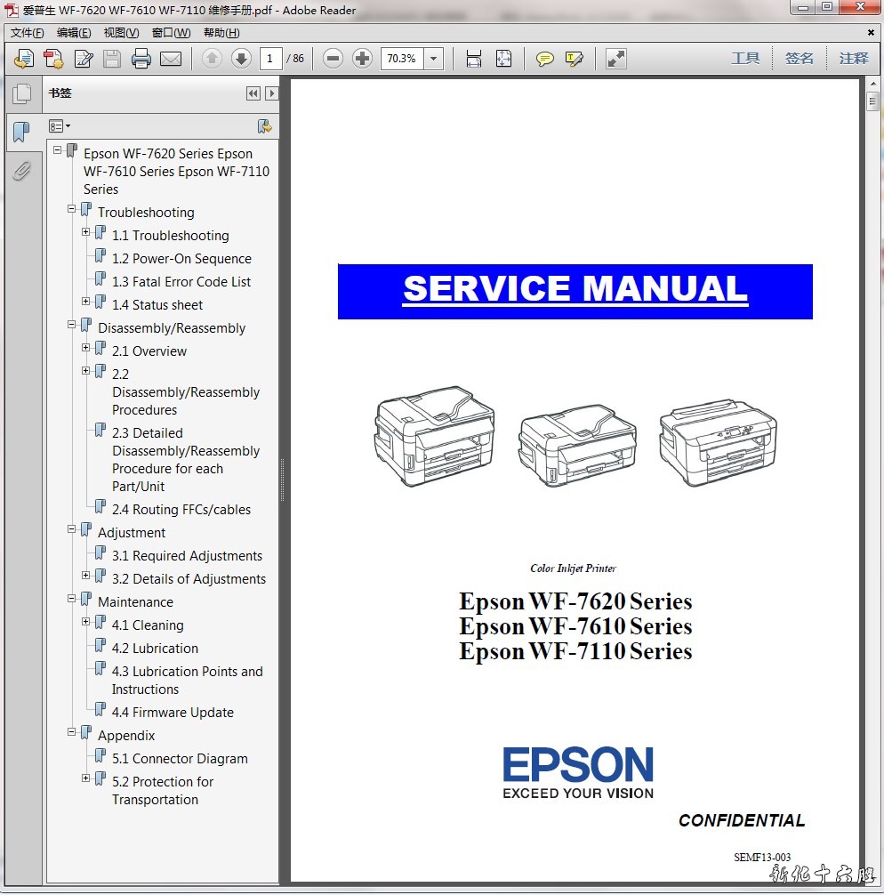Open the 工具 pane
The image size is (884, 895).
745,59
